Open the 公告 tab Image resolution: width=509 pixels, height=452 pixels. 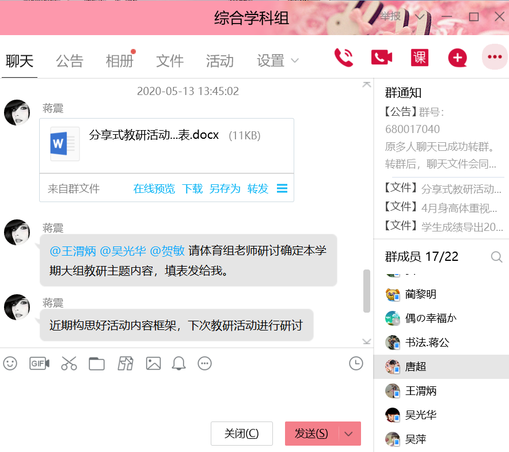tap(70, 61)
